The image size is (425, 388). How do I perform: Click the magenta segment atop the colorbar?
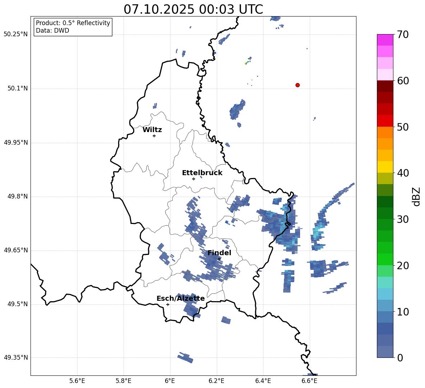tap(385, 40)
